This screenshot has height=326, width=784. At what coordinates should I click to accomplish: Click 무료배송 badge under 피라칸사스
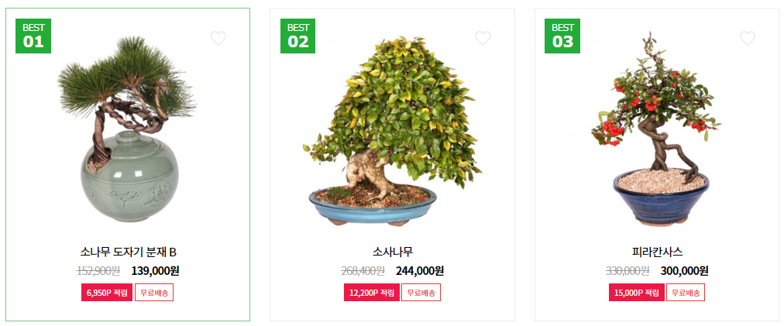(x=686, y=293)
